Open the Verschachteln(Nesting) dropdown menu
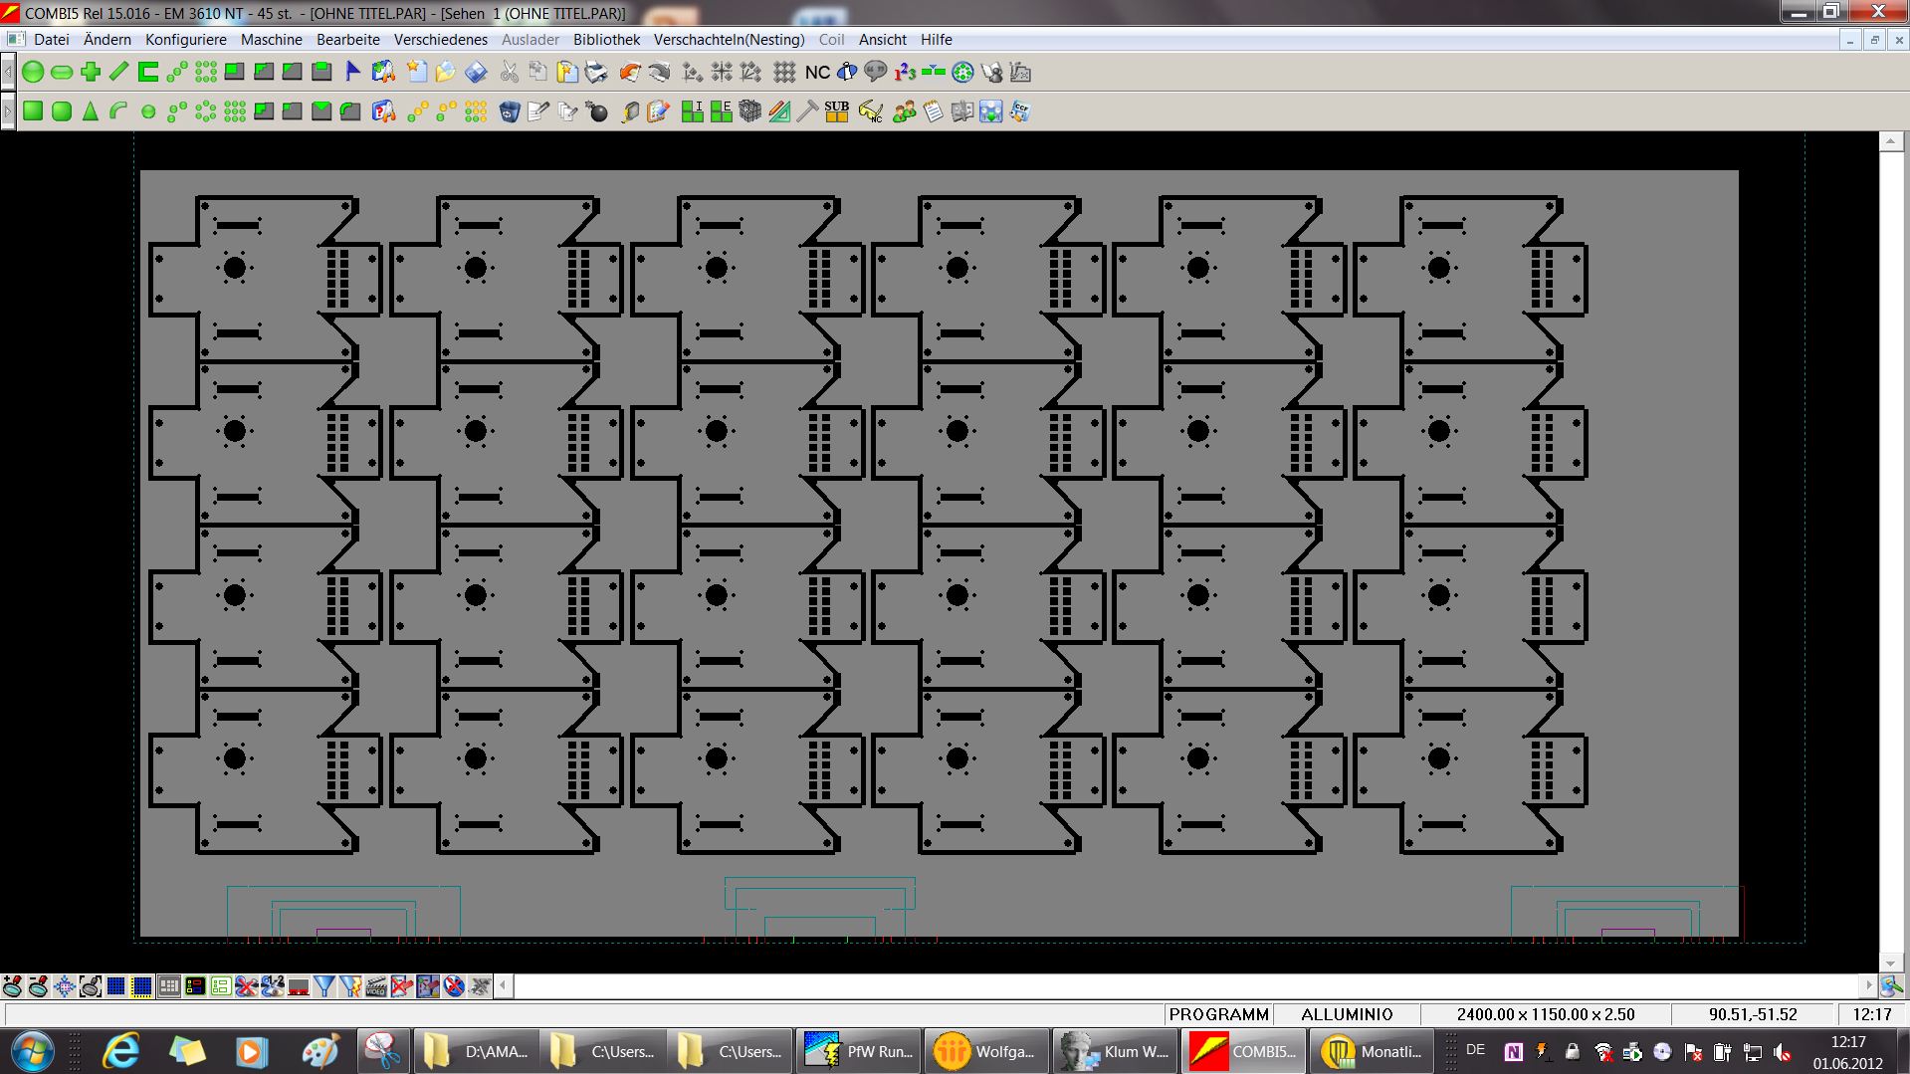The height and width of the screenshot is (1074, 1910). point(729,40)
